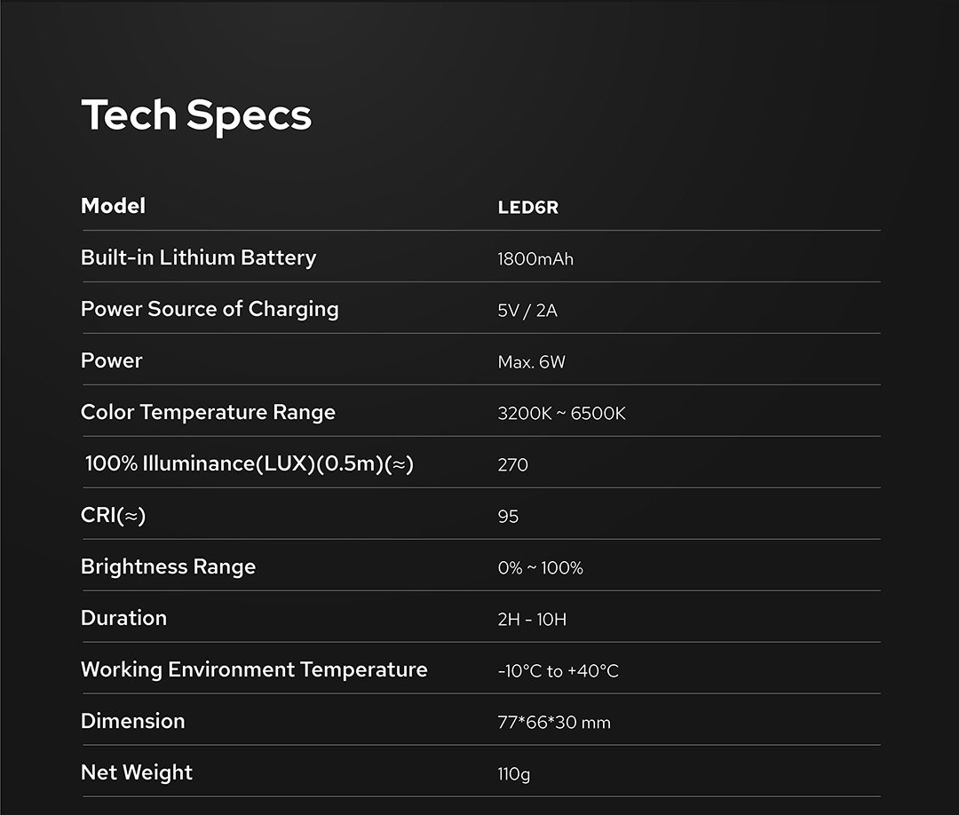Select the Color Temperature Range label

point(208,412)
